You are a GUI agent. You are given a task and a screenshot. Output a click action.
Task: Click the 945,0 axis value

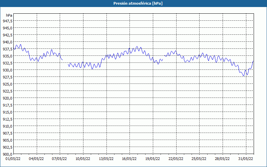tap(7, 28)
